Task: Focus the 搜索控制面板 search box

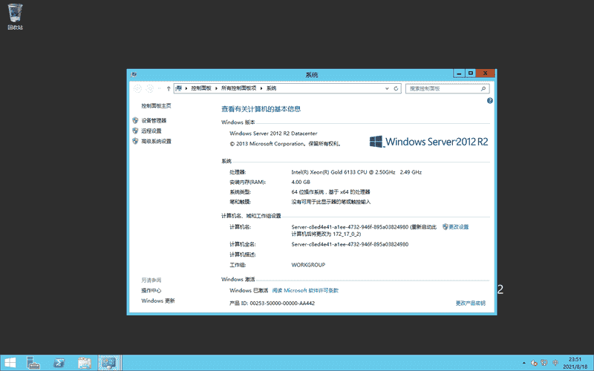Action: [448, 88]
